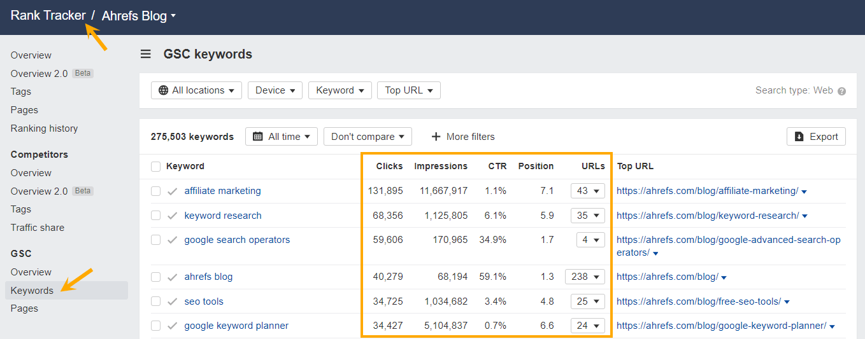Click the checkmark icon for google keyword planner
The height and width of the screenshot is (339, 865).
point(172,326)
